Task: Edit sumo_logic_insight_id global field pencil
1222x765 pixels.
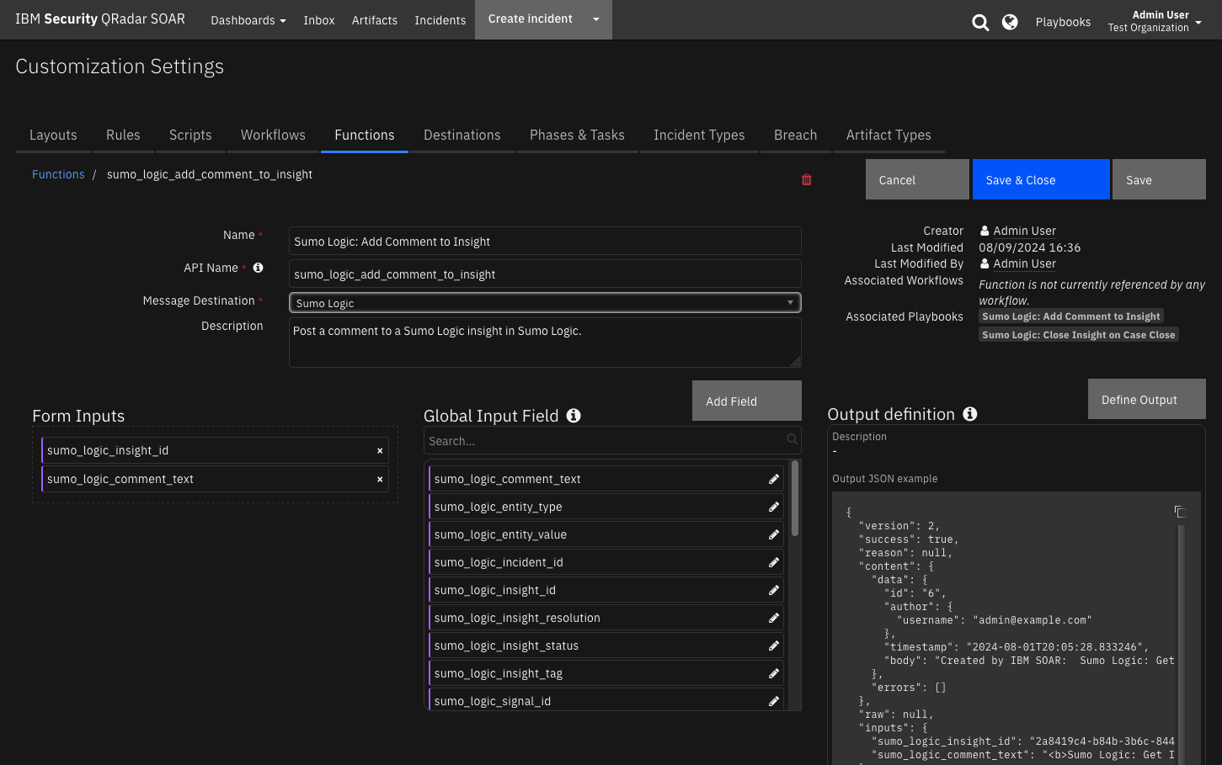Action: point(774,590)
